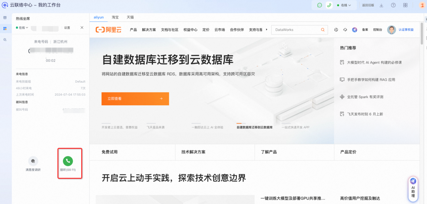Open 全托管 Spark 有奖评测 recommendation

[365, 97]
